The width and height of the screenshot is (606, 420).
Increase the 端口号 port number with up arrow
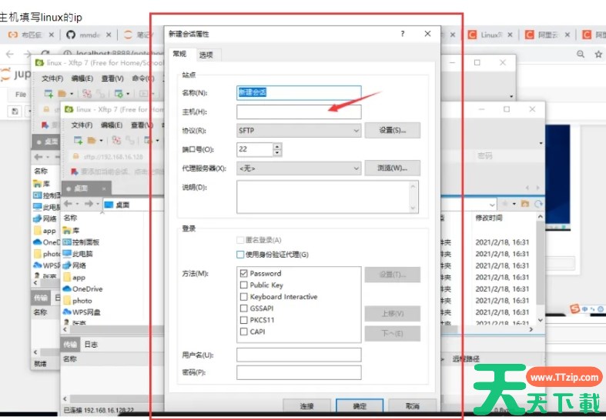pyautogui.click(x=277, y=146)
